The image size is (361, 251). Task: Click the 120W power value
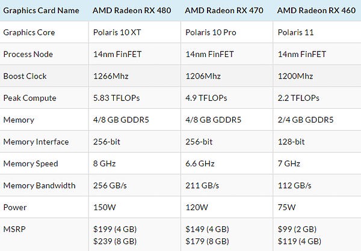(x=197, y=207)
